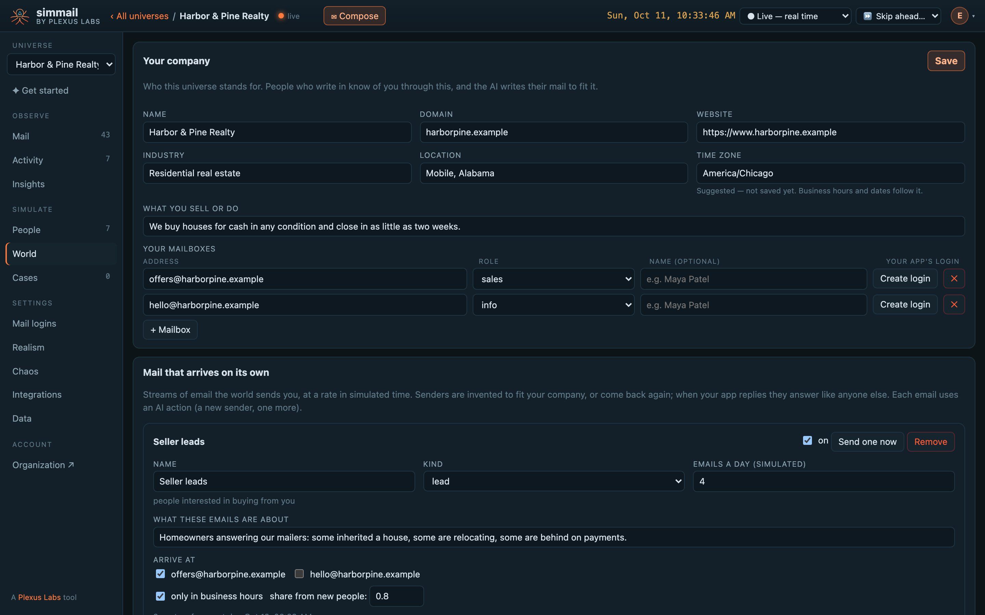The height and width of the screenshot is (615, 985).
Task: Open Chaos settings
Action: [61, 371]
